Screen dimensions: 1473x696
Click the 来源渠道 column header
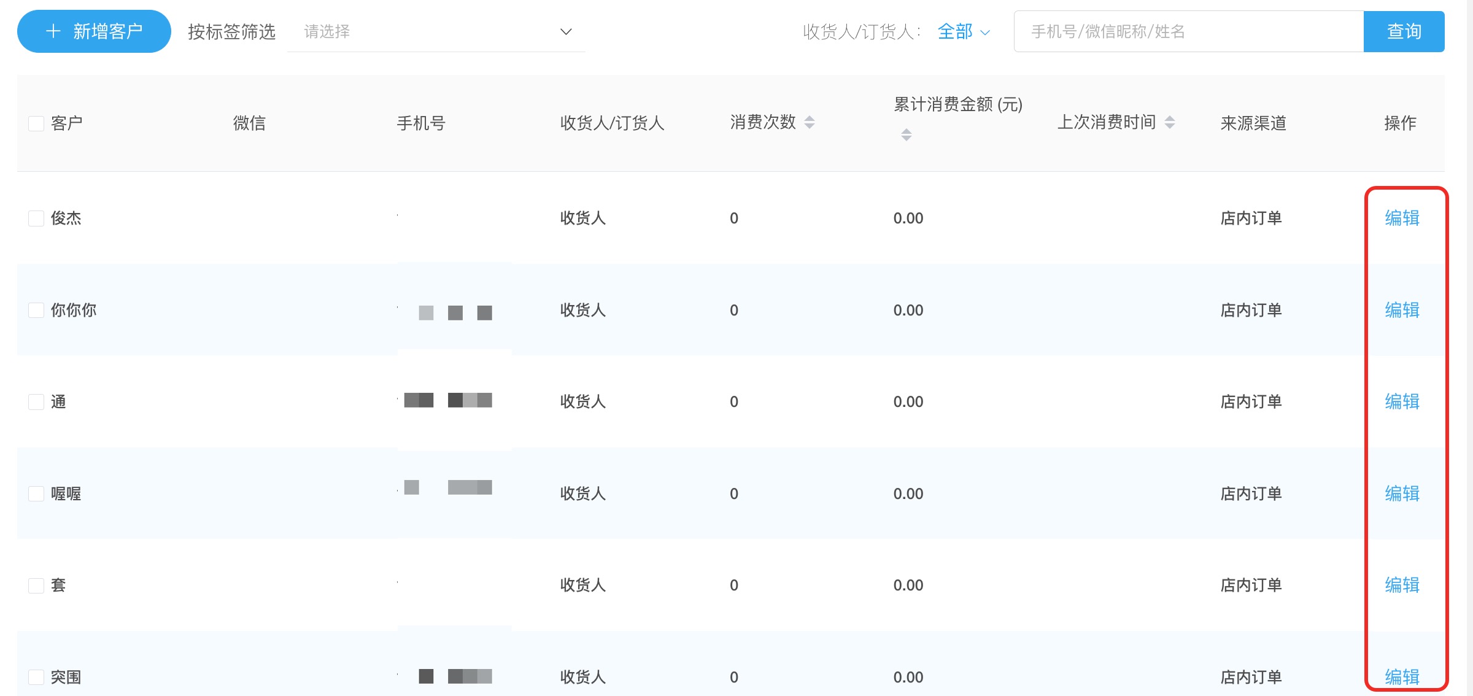(x=1253, y=123)
